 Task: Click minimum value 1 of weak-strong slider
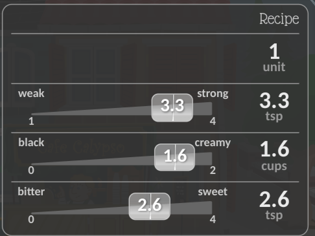coord(31,121)
